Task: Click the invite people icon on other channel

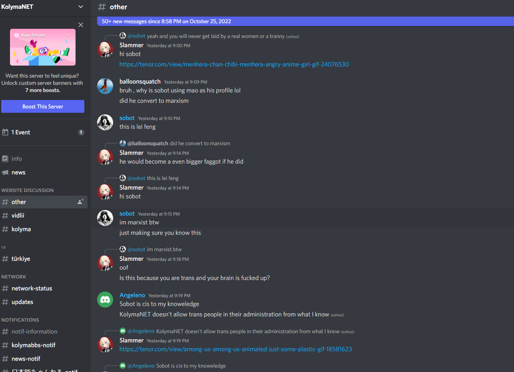Action: [80, 202]
